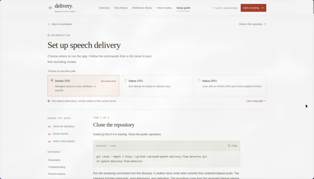Open the Run history nav item

click(x=121, y=8)
